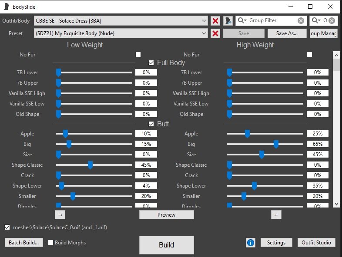342x257 pixels.
Task: Click Low Weight Shape Classic 45% field
Action: [146, 165]
